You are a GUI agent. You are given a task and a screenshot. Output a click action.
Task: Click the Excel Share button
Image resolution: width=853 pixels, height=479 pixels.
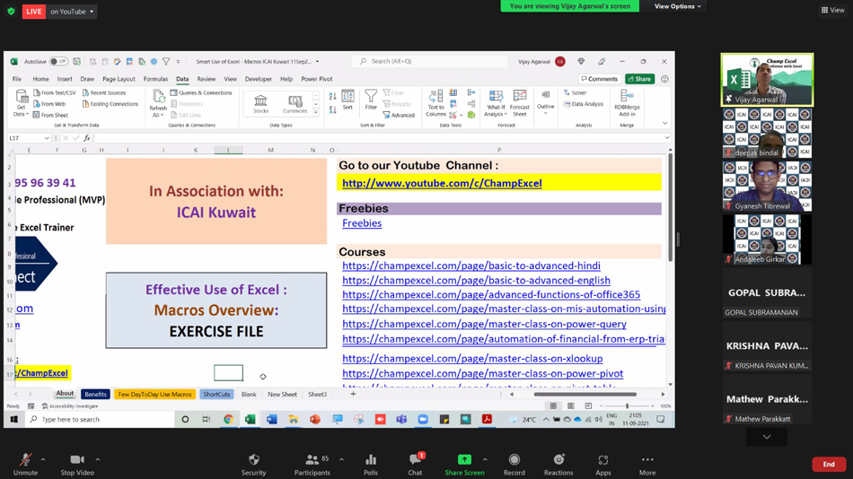pyautogui.click(x=639, y=79)
